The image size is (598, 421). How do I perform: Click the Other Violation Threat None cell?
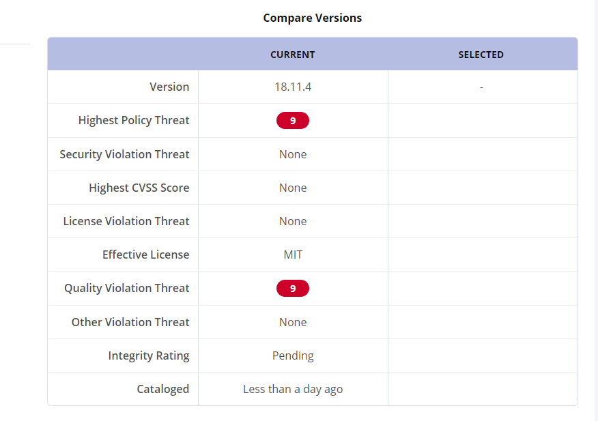(292, 321)
